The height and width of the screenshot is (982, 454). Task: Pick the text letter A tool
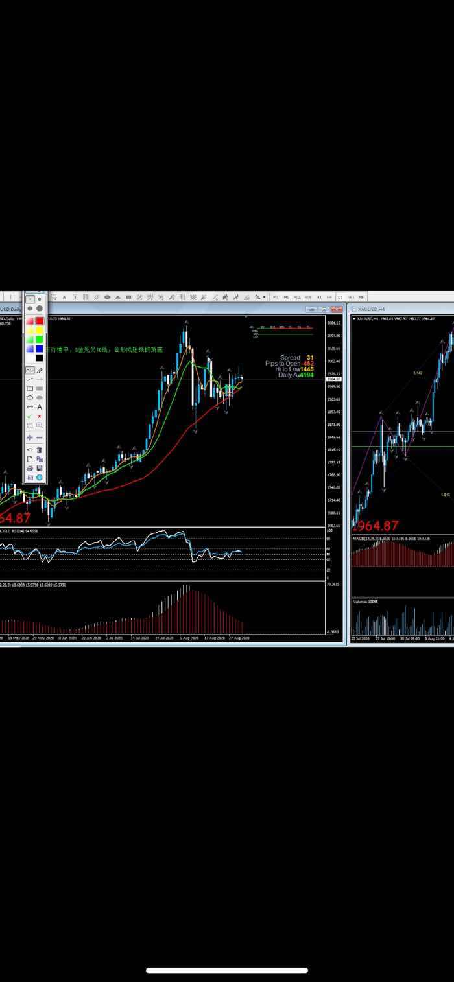click(40, 407)
